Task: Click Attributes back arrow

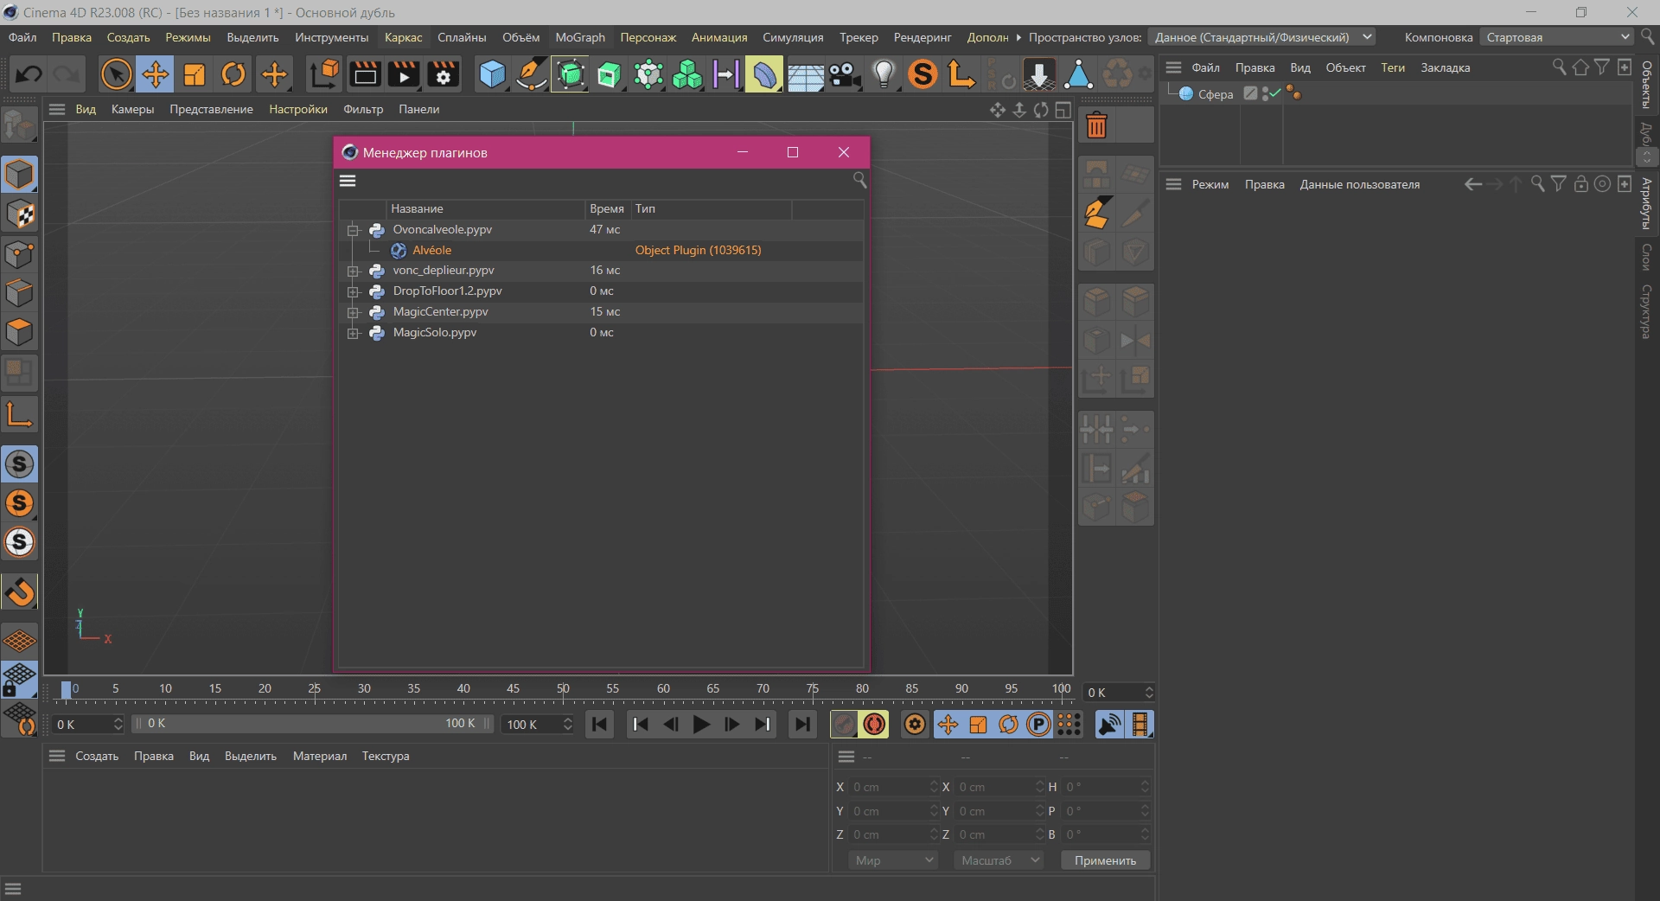Action: 1473,184
